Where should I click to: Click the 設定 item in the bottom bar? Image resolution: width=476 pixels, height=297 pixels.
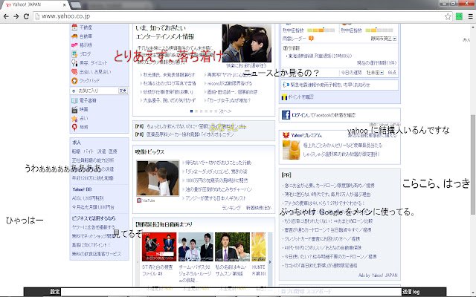coord(55,292)
